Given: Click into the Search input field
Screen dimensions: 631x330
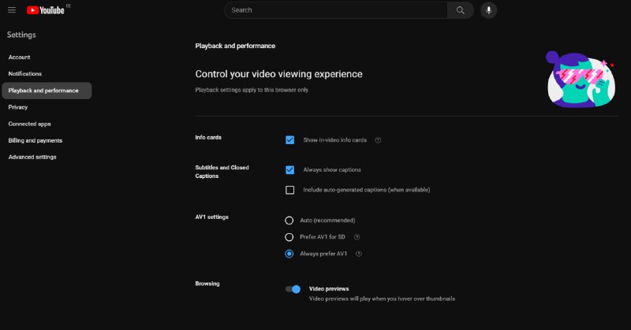Looking at the screenshot, I should click(x=336, y=10).
